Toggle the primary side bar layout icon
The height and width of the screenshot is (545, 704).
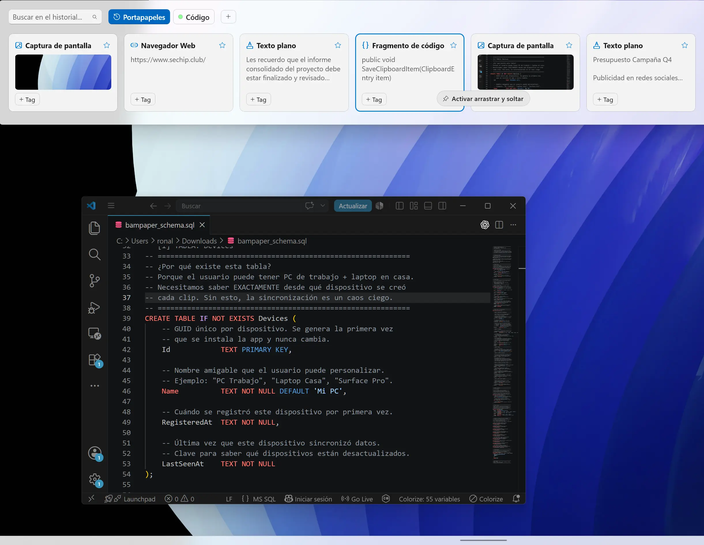tap(399, 206)
